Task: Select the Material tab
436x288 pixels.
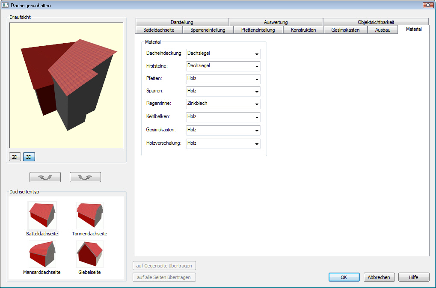Action: [x=414, y=29]
